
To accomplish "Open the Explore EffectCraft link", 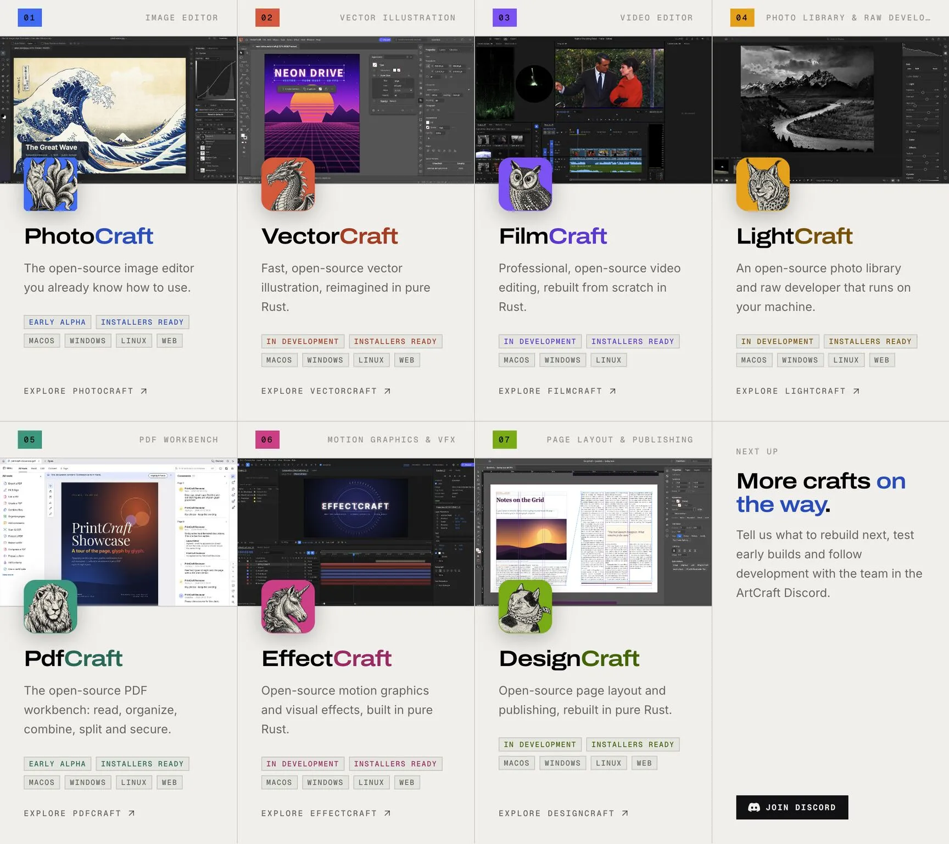I will tap(326, 813).
